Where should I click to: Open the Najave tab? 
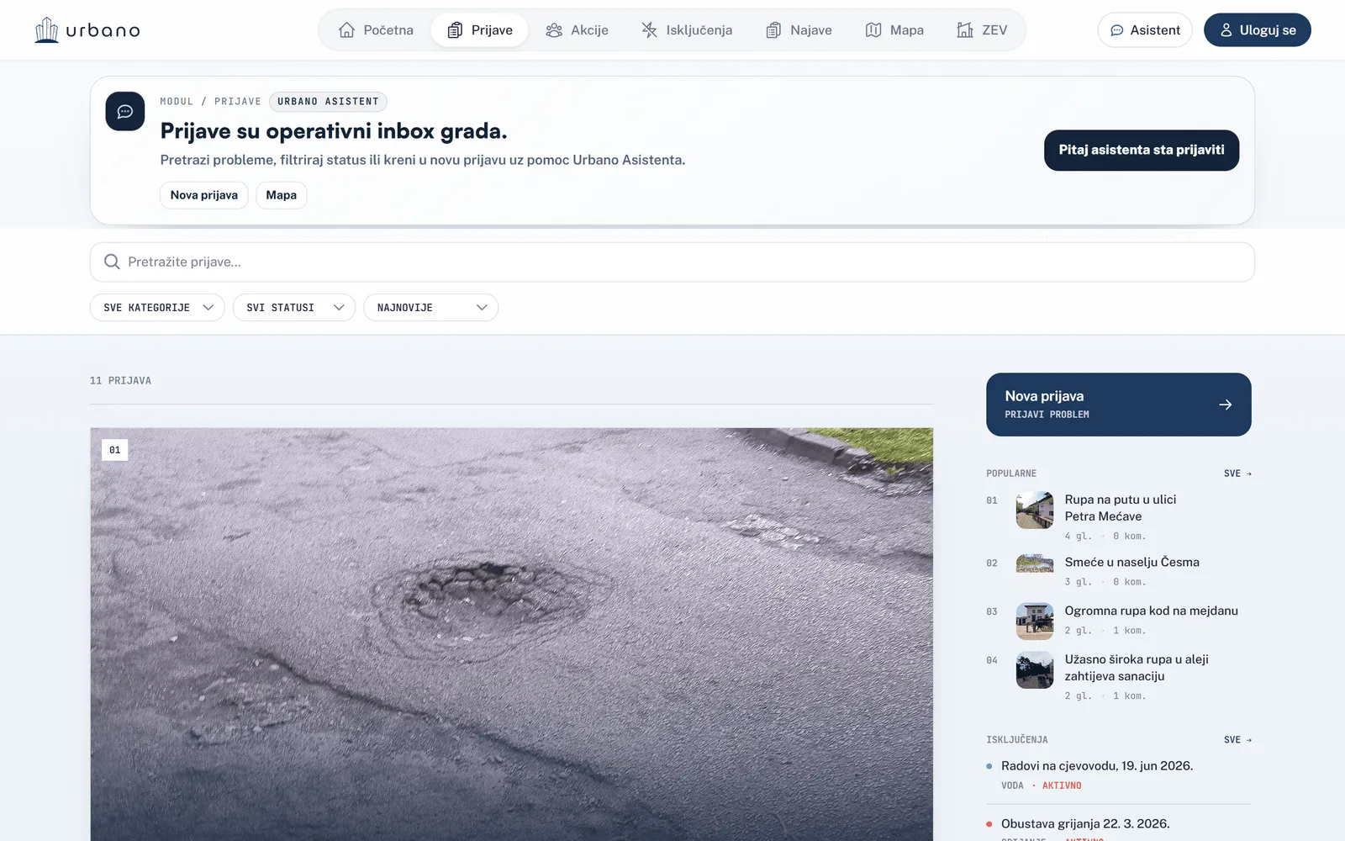[x=799, y=30]
